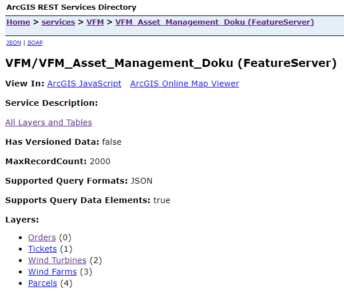Screen dimensions: 344x294
Task: Click VFM_Asset_Management_Doku (FeatureServer) breadcrumb
Action: click(214, 22)
